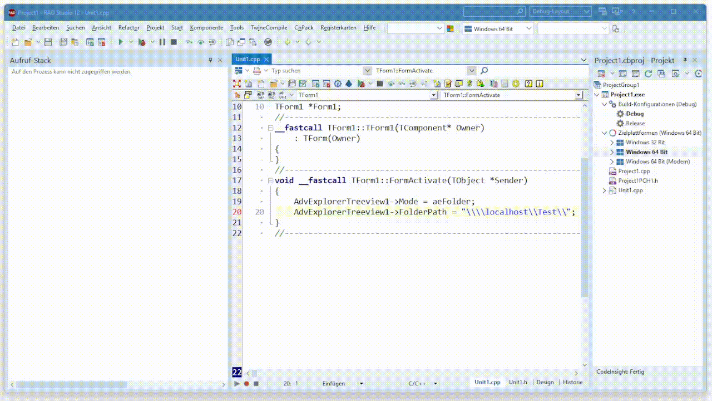Click the red expand-arrows icon in editor toolbar

238,84
